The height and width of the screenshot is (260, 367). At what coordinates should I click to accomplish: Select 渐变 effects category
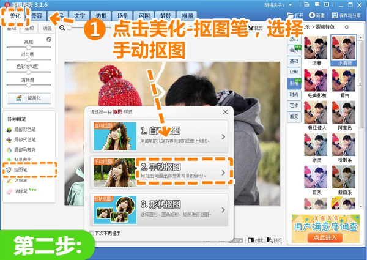[294, 117]
